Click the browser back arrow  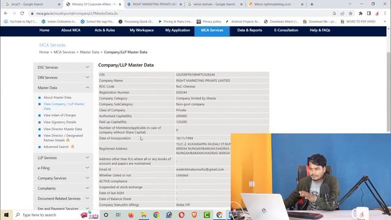click(5, 13)
